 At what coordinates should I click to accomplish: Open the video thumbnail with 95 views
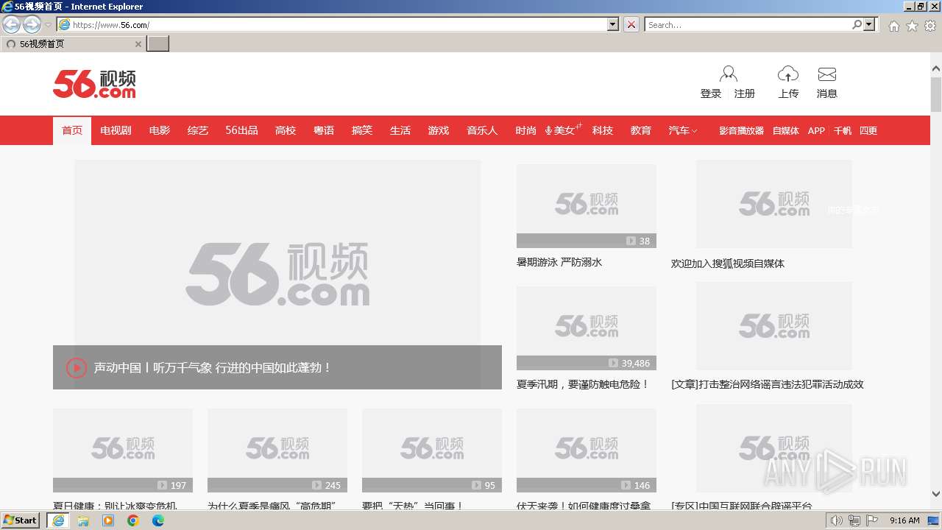click(432, 450)
